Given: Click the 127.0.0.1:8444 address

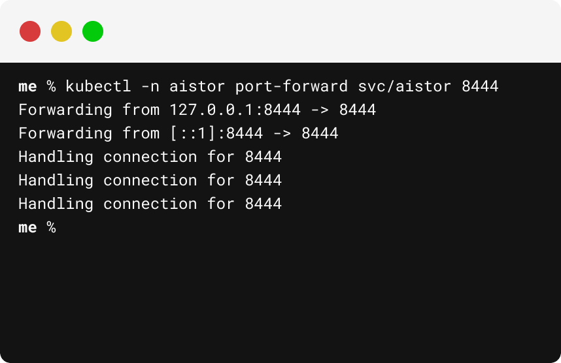Looking at the screenshot, I should 235,110.
